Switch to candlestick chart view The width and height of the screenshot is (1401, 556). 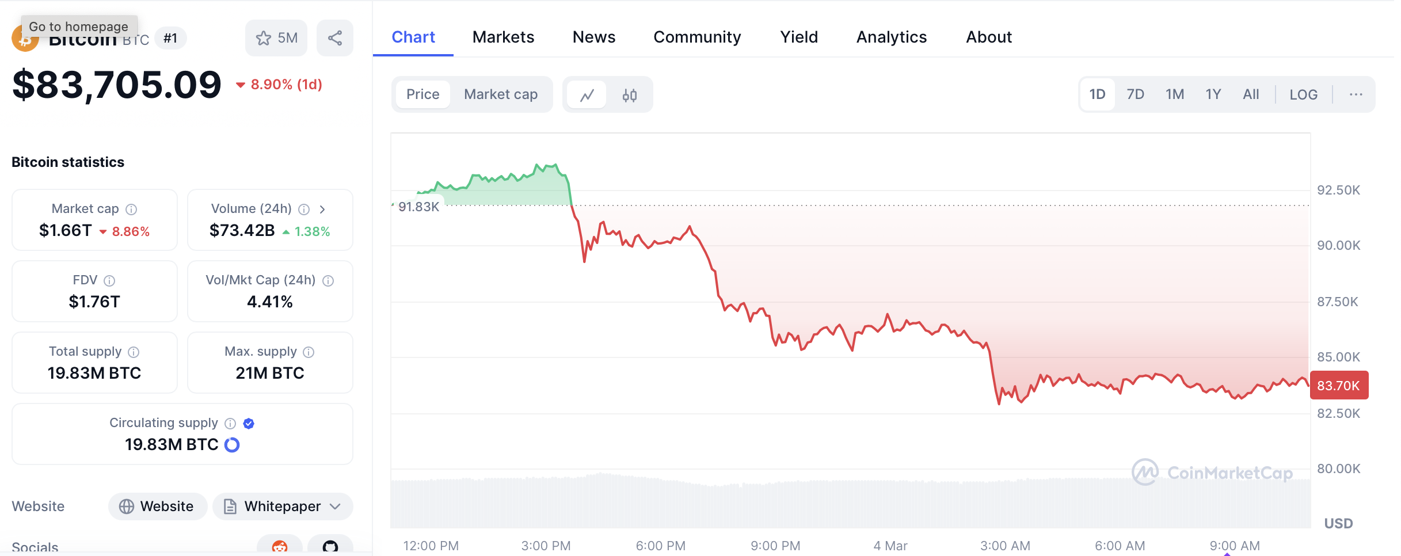[x=629, y=95]
